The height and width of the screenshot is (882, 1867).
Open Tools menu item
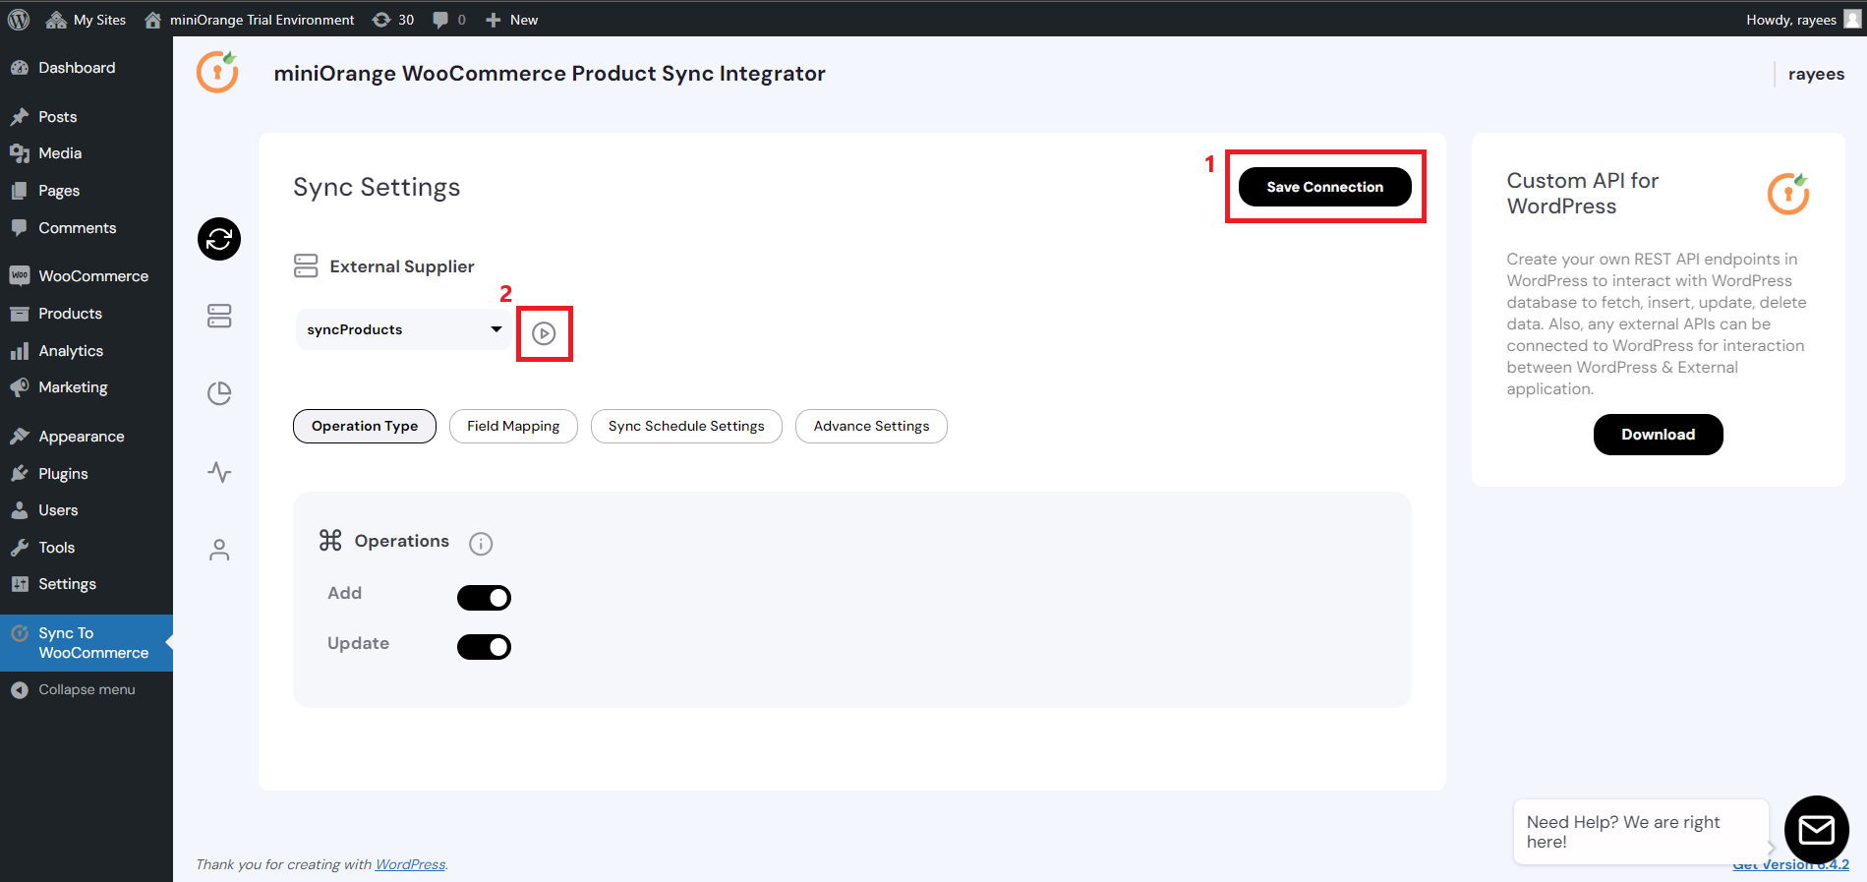tap(87, 548)
